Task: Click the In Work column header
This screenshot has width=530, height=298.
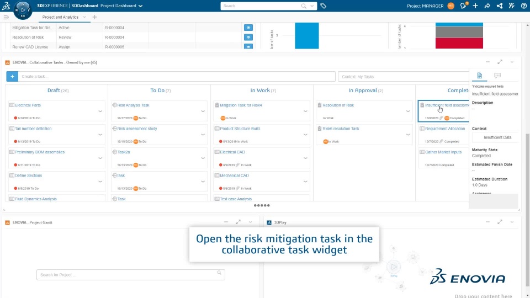Action: click(263, 90)
